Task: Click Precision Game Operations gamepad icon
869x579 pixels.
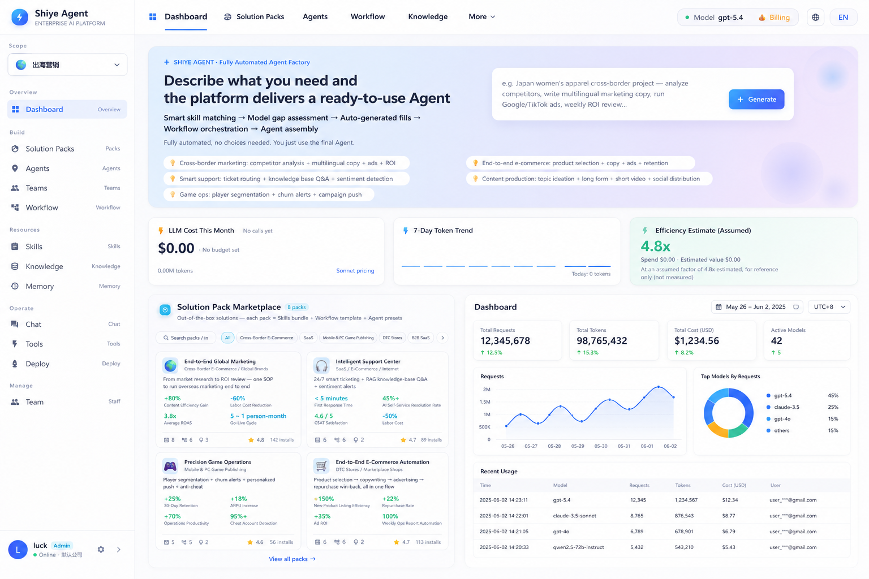Action: (x=170, y=466)
